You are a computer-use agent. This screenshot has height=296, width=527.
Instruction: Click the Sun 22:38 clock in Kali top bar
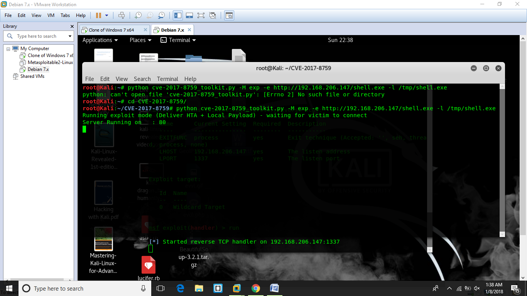click(340, 40)
